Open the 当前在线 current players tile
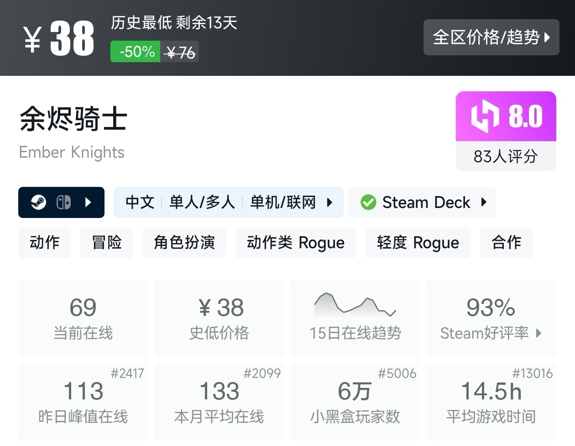 83,318
